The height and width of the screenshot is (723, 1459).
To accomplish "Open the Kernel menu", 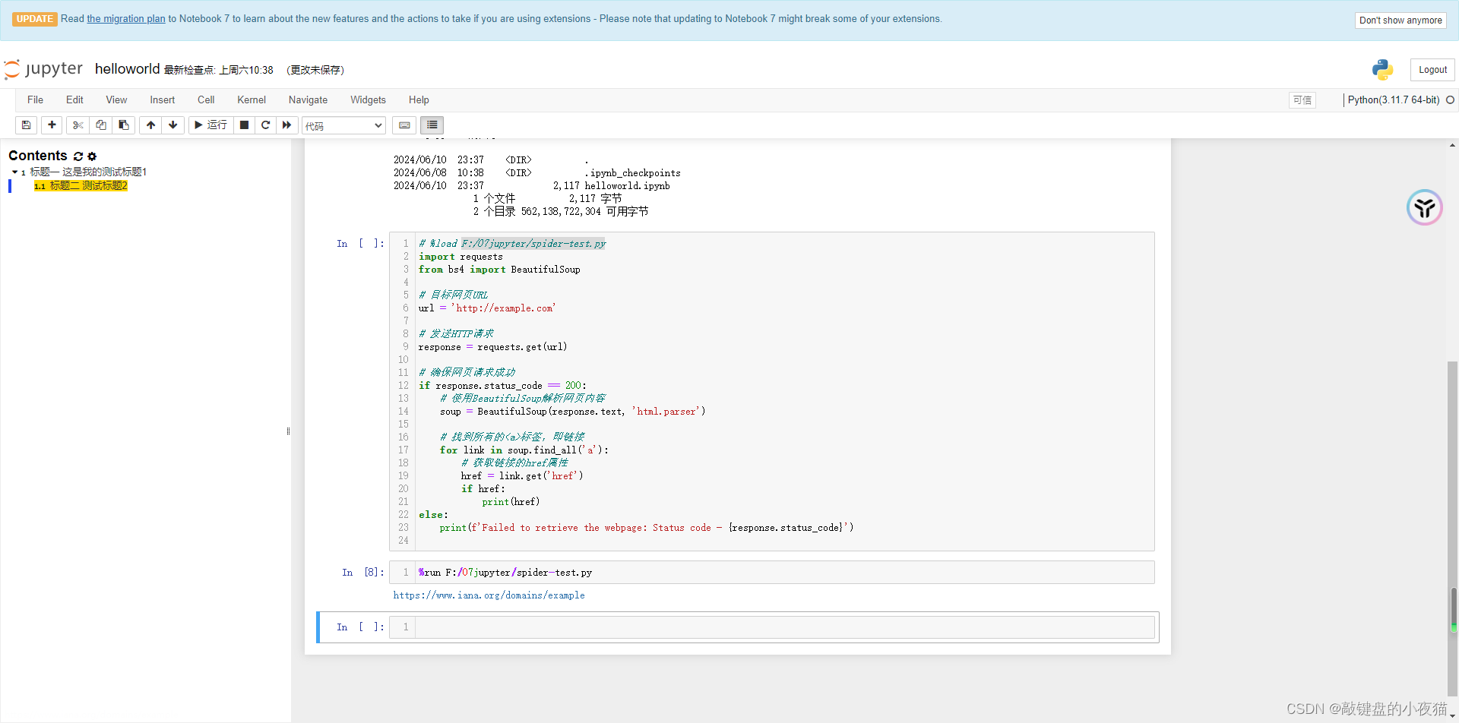I will point(252,100).
